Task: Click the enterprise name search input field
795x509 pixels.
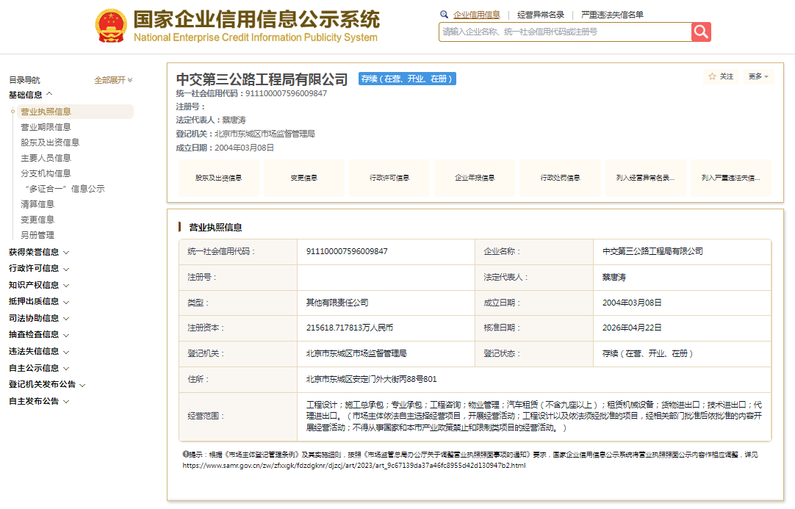Action: pos(564,32)
